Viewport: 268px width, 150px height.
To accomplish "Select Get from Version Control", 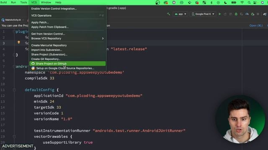I will pos(67,34).
